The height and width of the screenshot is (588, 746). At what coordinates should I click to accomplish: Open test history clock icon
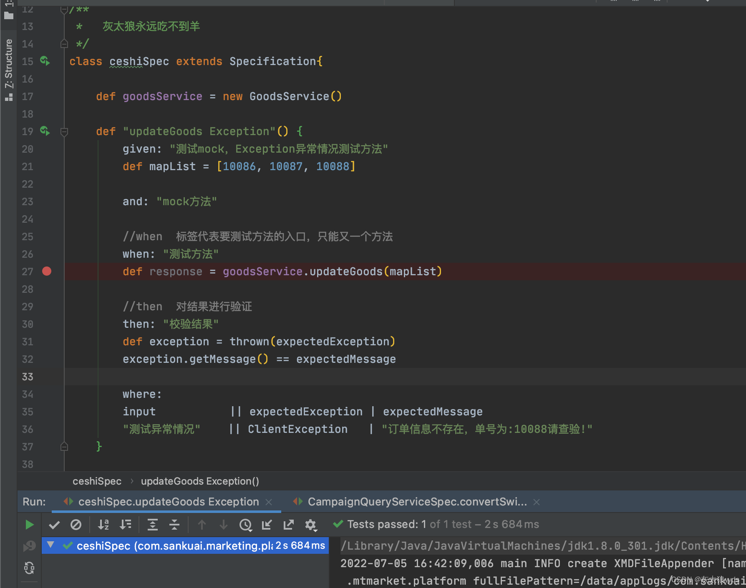[246, 525]
